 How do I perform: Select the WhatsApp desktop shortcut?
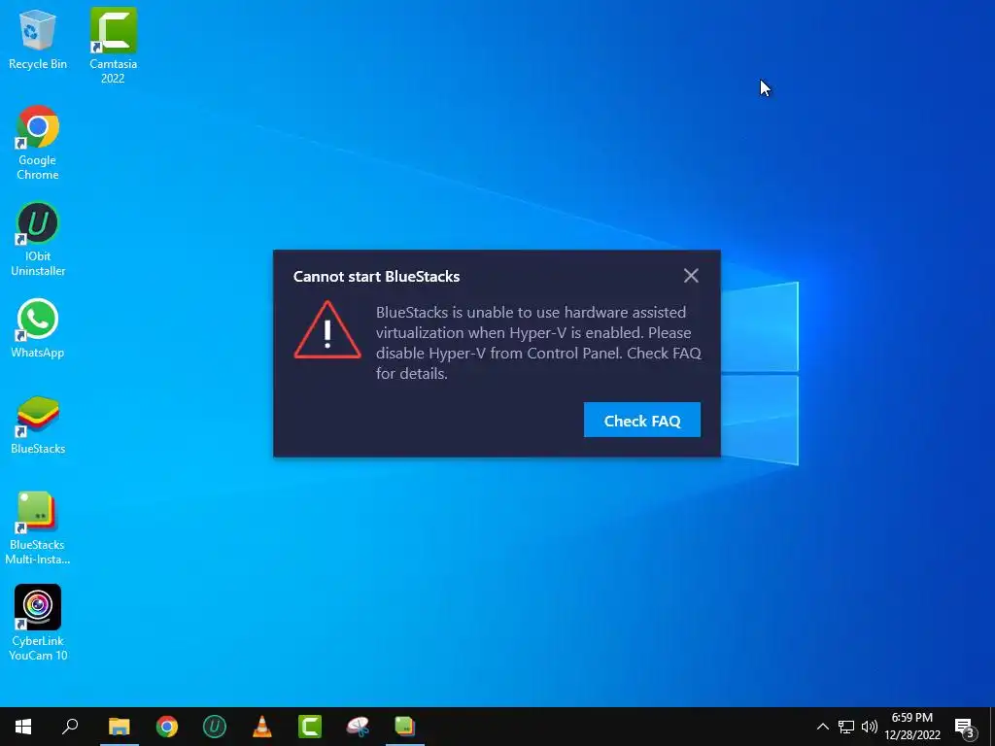38,328
